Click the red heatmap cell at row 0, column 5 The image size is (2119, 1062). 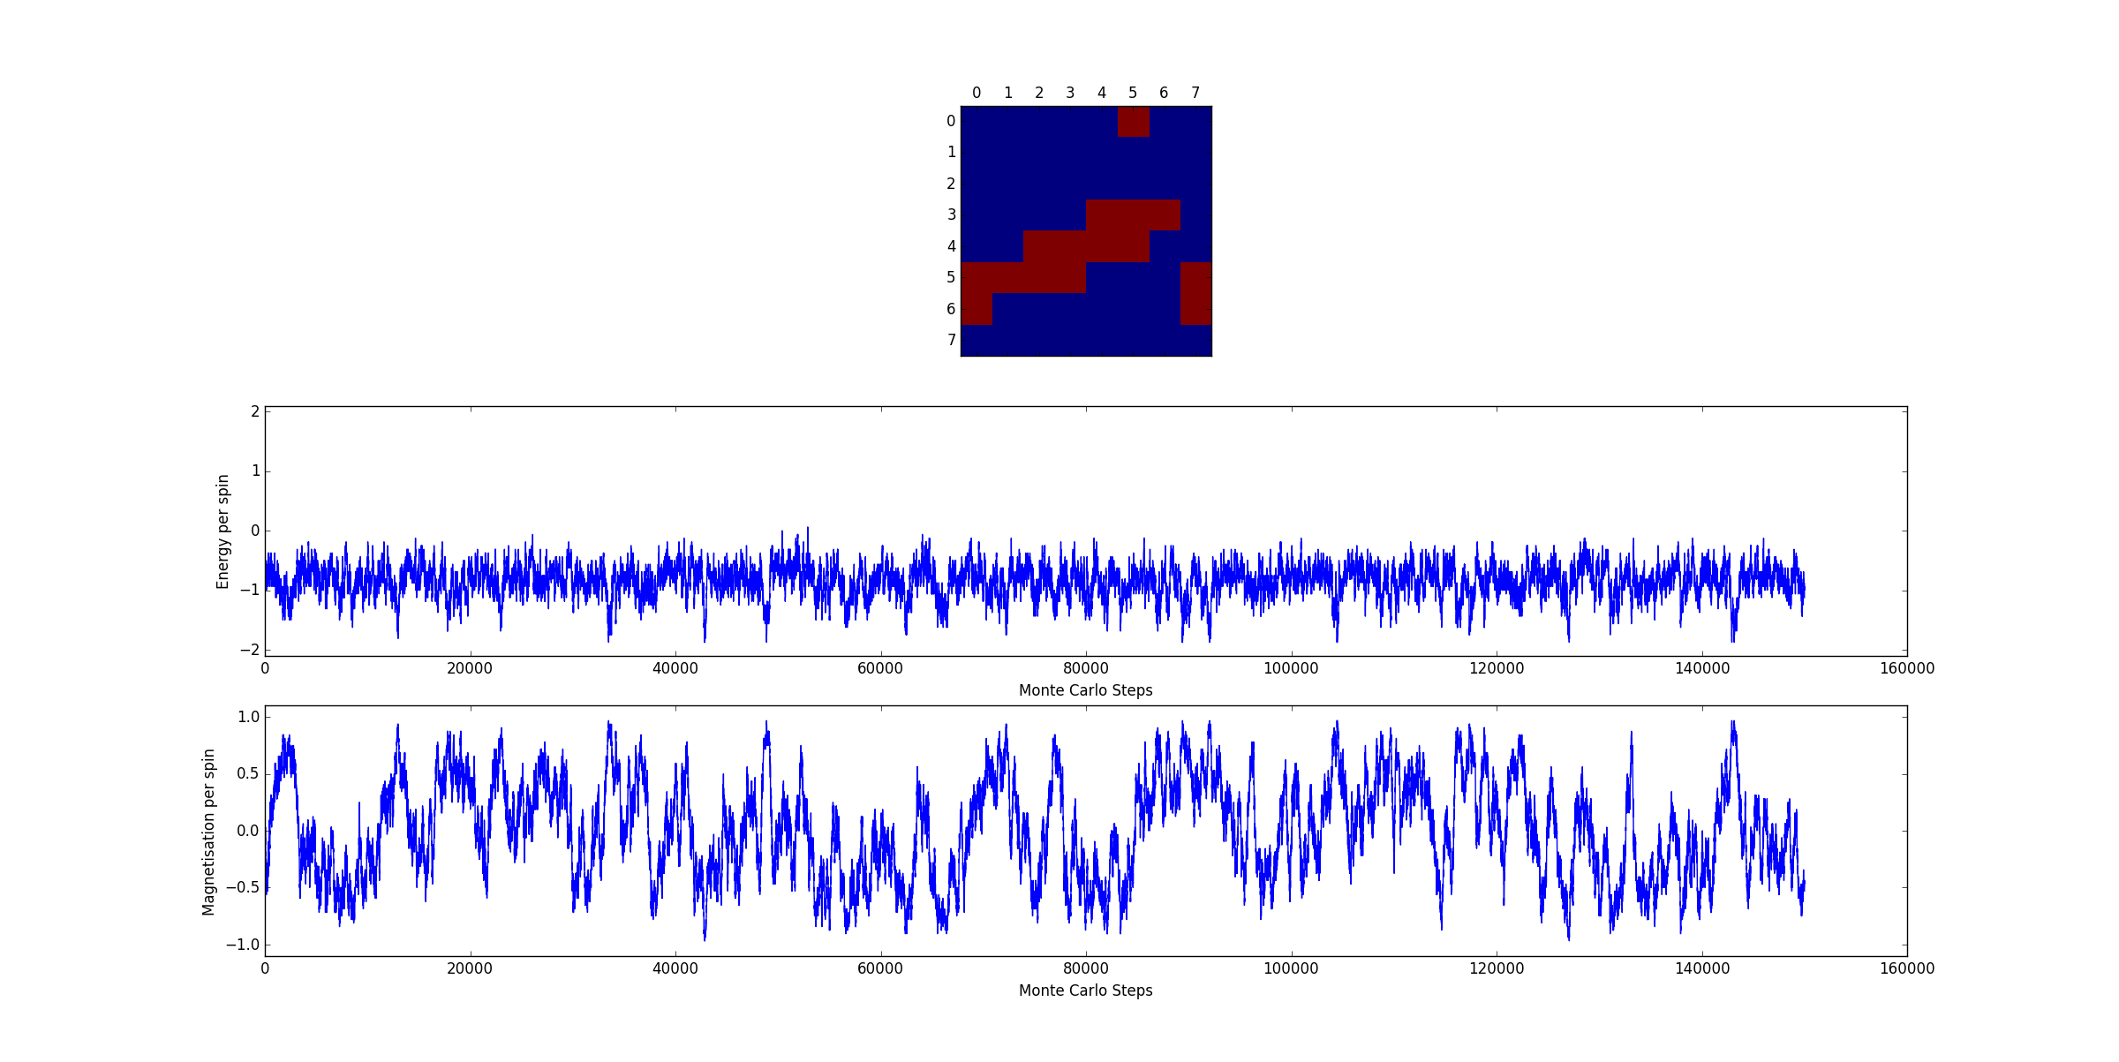click(x=1133, y=122)
